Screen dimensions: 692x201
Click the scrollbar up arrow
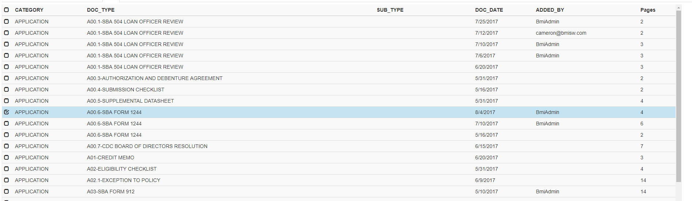678,7
